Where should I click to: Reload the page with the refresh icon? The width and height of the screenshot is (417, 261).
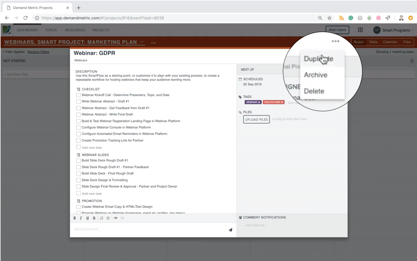26,18
